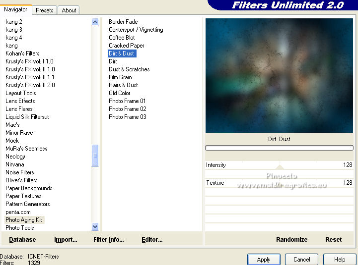Image resolution: width=358 pixels, height=265 pixels.
Task: Select the Lens Flares category
Action: click(x=19, y=109)
